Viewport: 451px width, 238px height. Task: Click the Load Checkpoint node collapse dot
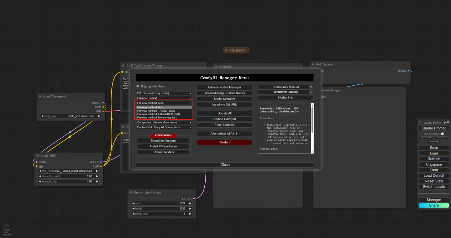tap(40, 96)
